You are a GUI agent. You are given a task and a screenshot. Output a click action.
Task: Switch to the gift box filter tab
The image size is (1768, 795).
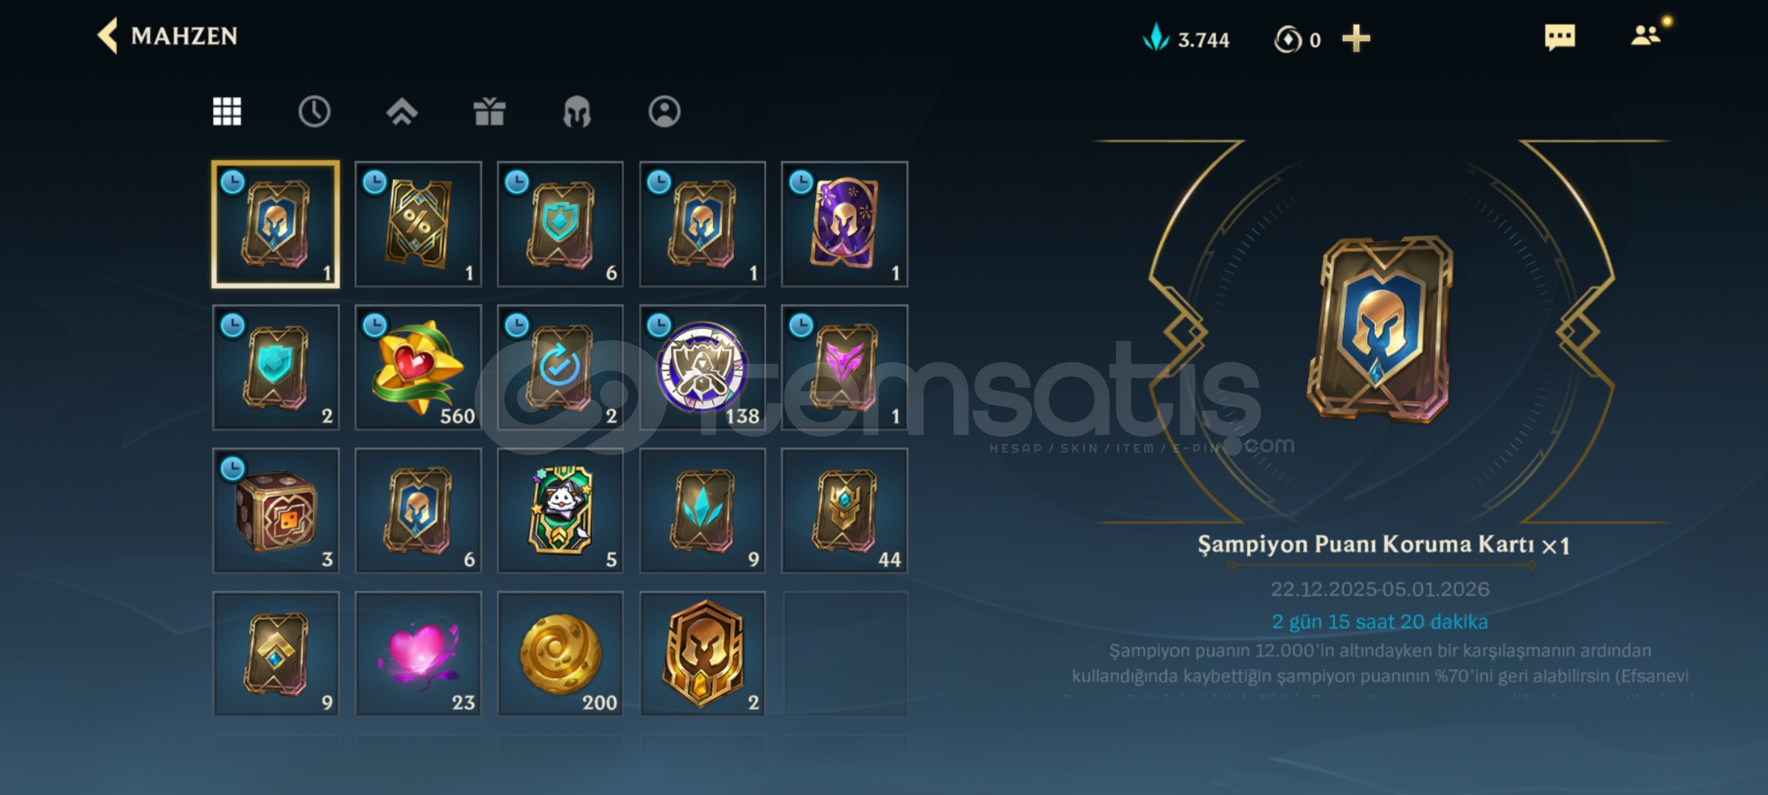[x=489, y=112]
